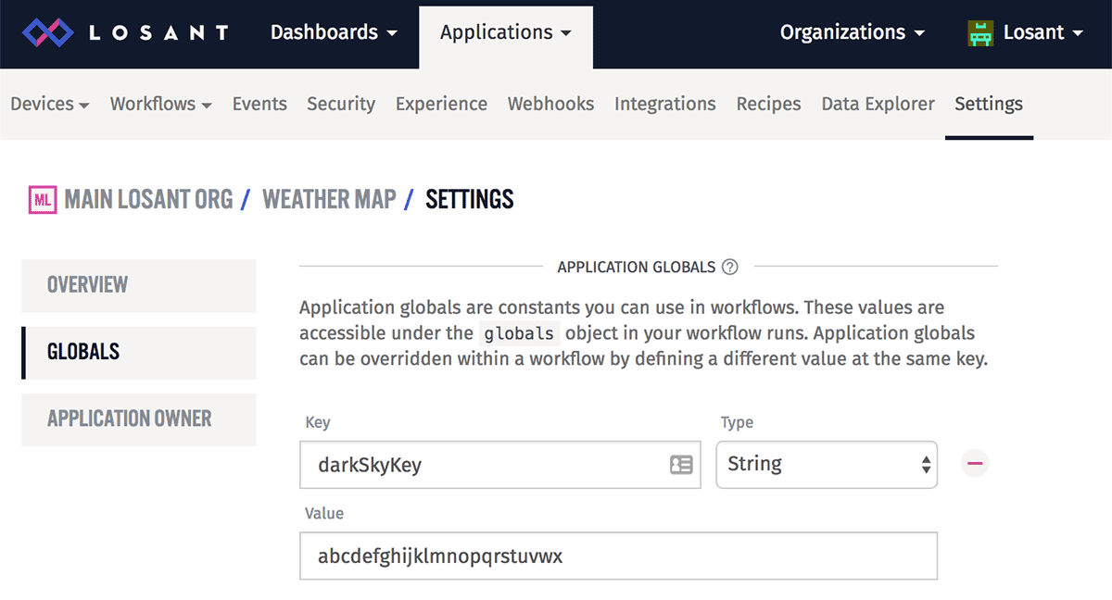Screen dimensions: 1112x600
Task: Expand the Devices submenu
Action: pos(50,104)
